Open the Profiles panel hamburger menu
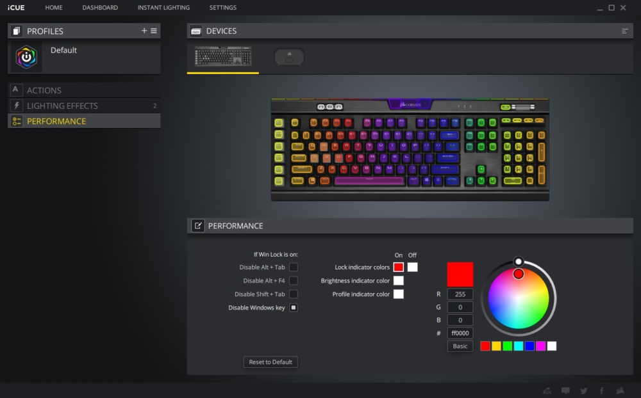This screenshot has height=398, width=641. tap(154, 31)
